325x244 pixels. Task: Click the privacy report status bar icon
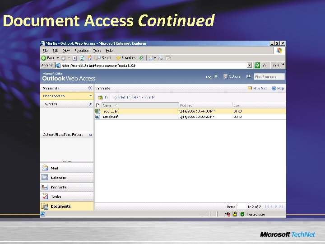click(x=227, y=214)
